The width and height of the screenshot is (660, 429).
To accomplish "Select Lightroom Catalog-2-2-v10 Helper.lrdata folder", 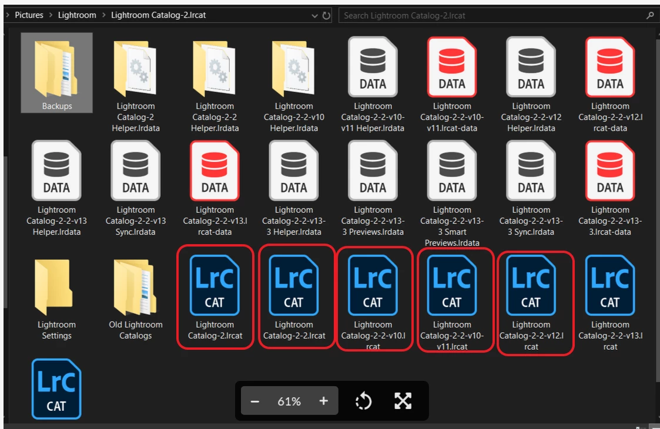I will 294,86.
